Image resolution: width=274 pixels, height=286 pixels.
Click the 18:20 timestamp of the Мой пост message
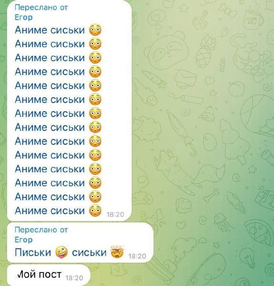point(74,278)
